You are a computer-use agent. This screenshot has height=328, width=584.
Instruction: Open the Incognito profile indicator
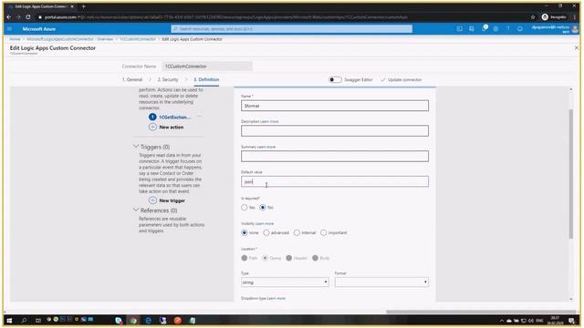[x=554, y=17]
